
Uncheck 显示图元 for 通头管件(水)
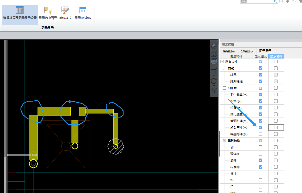pos(260,127)
